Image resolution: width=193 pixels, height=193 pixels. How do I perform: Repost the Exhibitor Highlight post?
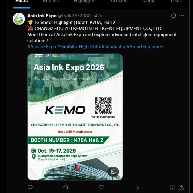point(66,187)
